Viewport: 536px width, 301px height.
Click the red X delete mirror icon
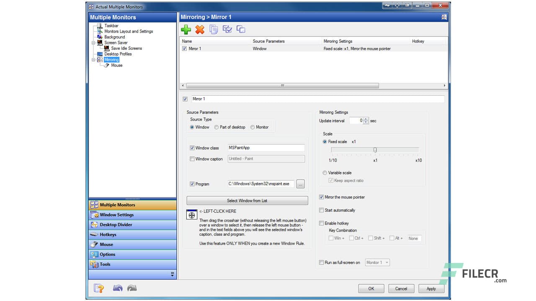coord(200,29)
